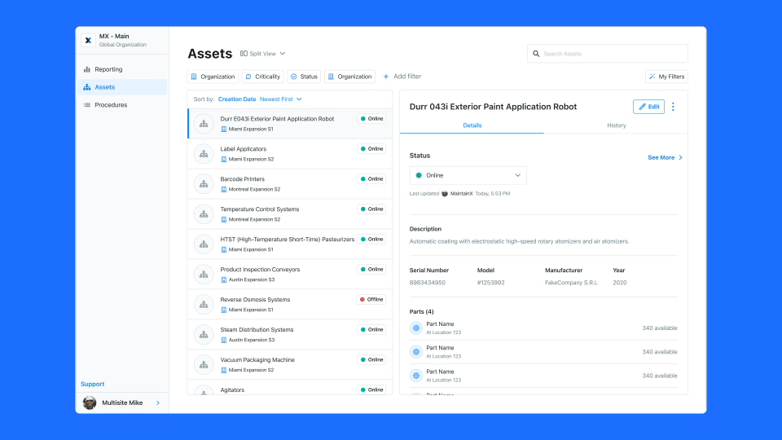Select the HTST Pasteurizers asset
The width and height of the screenshot is (782, 440).
[290, 244]
